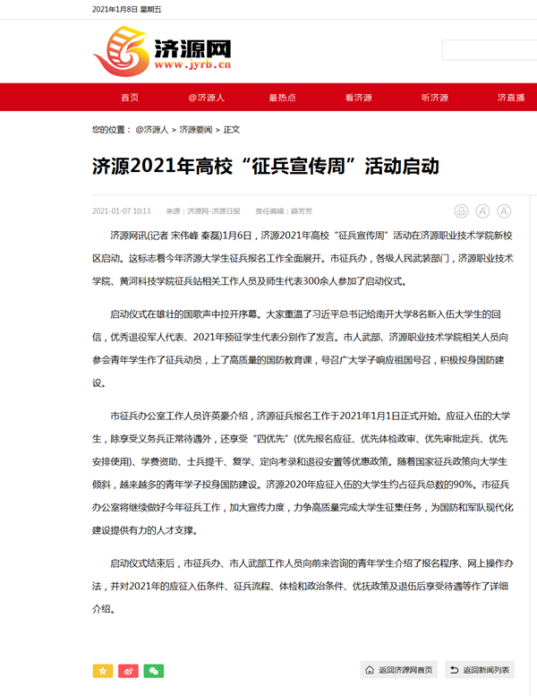Click the 济源网 site logo

(x=161, y=53)
